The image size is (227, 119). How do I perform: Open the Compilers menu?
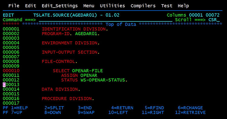[x=143, y=6]
